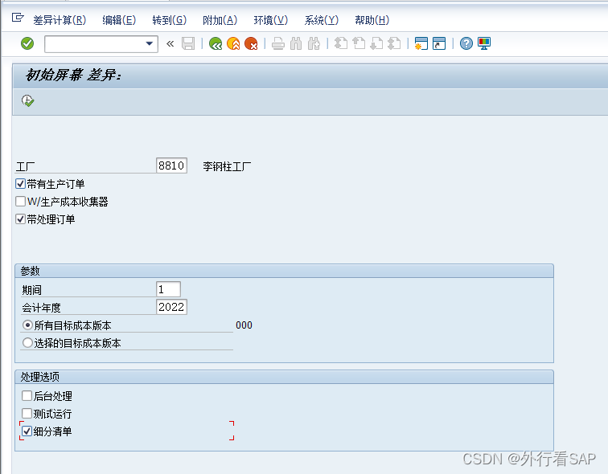Open the command field dropdown arrow
Image resolution: width=608 pixels, height=474 pixels.
coord(149,43)
